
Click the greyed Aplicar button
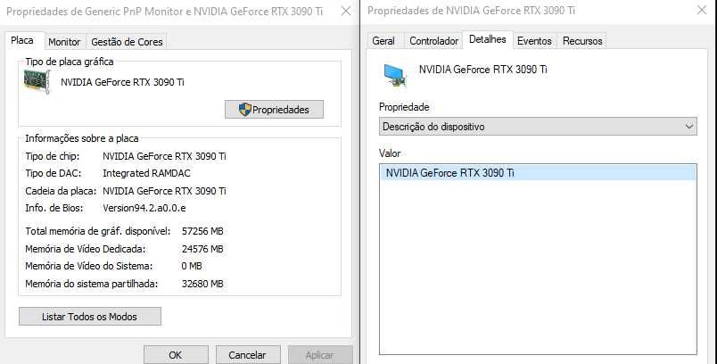(x=319, y=354)
